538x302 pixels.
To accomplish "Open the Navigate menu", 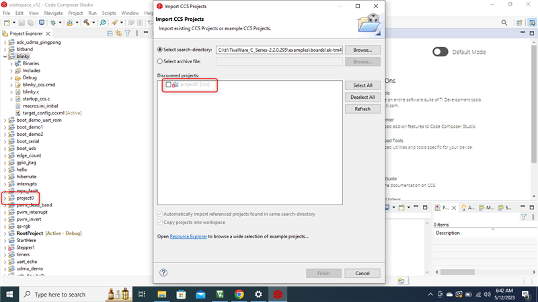I will point(54,13).
